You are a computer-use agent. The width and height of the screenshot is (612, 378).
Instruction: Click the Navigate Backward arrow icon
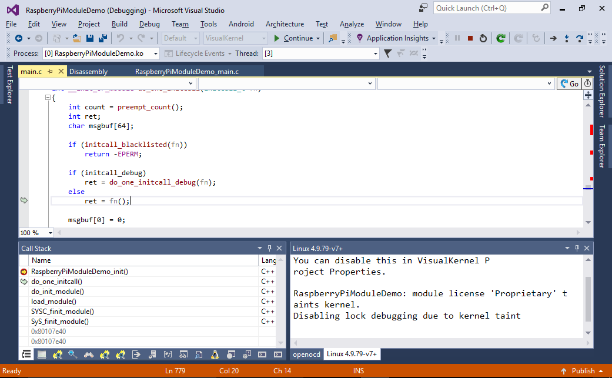[x=18, y=38]
